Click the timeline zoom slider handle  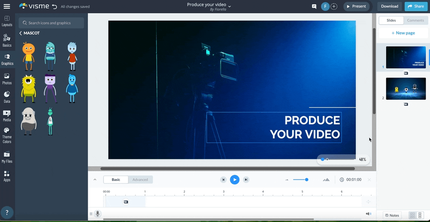coord(306,179)
